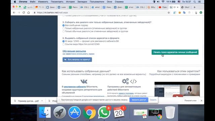Open the Файл menu
Screen dimensions: 215x121
(33, 2)
